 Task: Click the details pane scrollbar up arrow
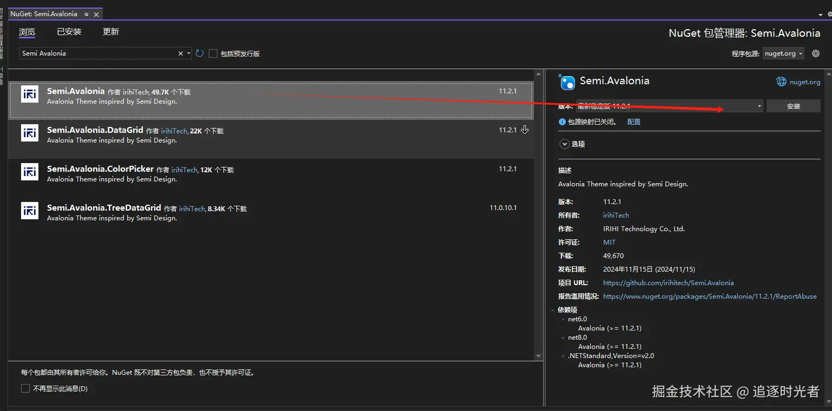[828, 74]
